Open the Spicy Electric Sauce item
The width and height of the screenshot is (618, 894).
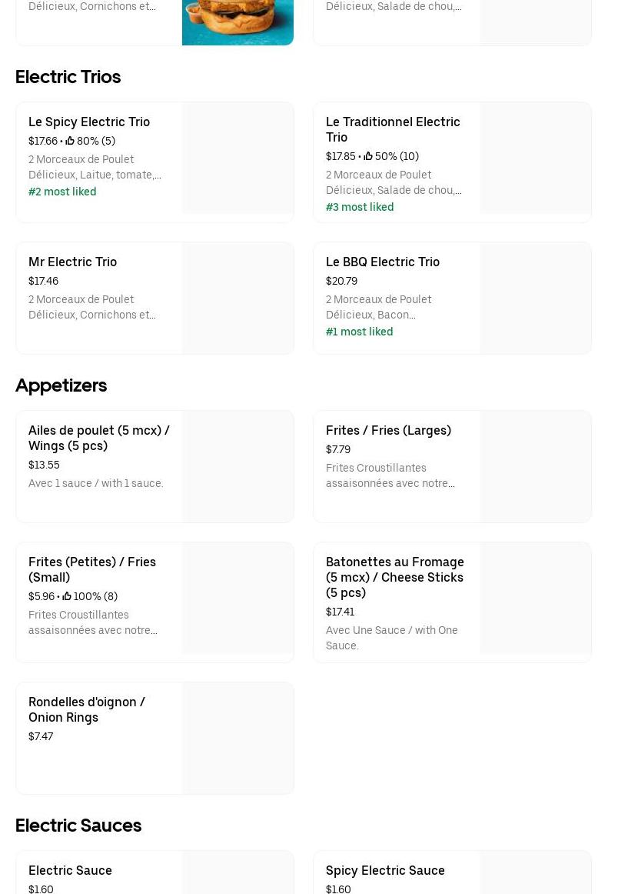[x=385, y=870]
